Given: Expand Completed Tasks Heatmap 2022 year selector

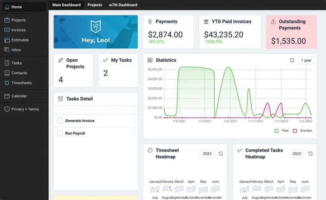Looking at the screenshot, I should [x=297, y=154].
